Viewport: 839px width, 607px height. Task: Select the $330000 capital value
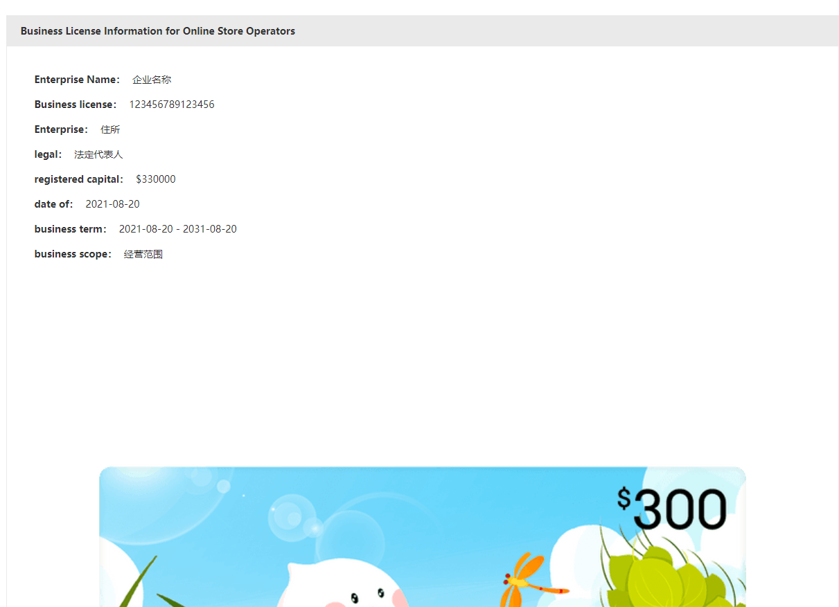coord(156,179)
